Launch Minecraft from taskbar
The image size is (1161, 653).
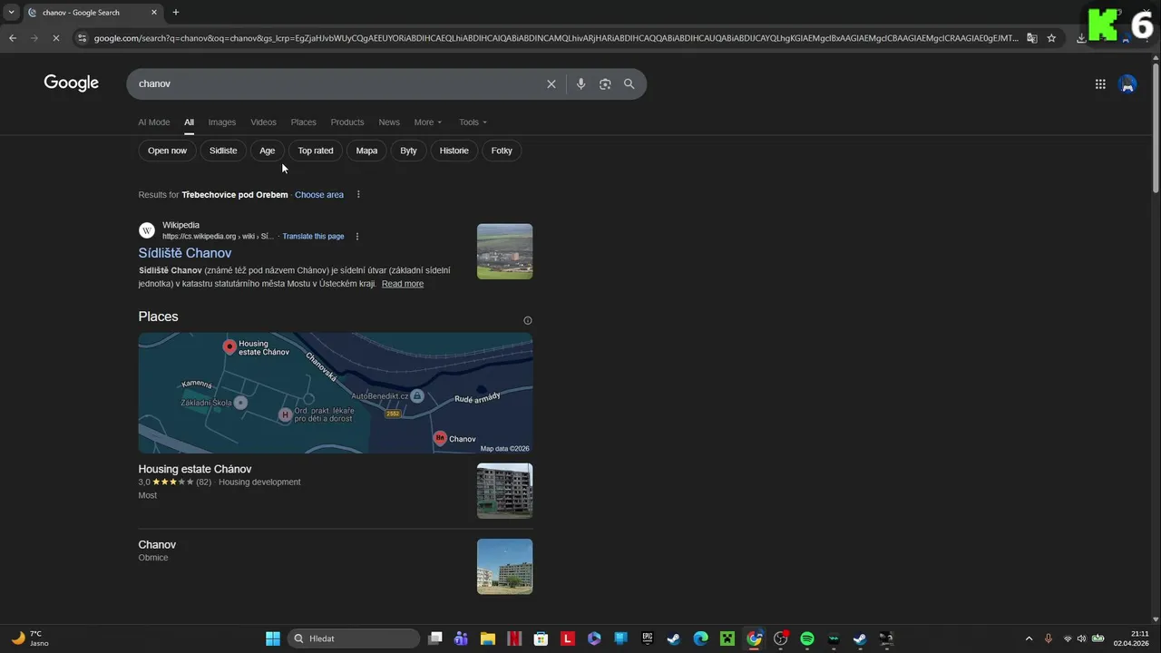pos(727,638)
